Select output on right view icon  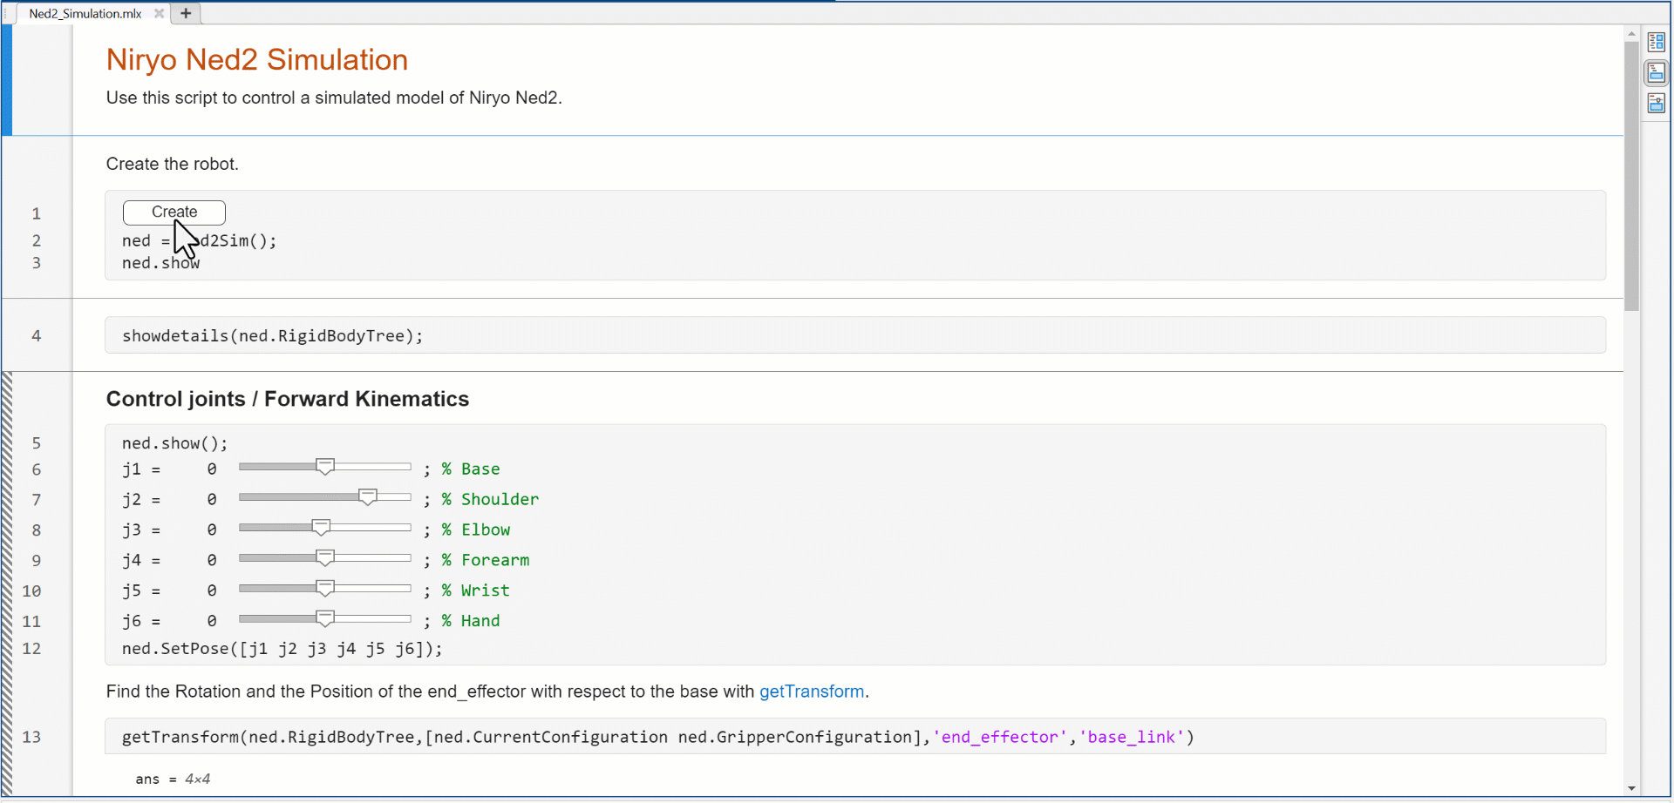coord(1656,42)
